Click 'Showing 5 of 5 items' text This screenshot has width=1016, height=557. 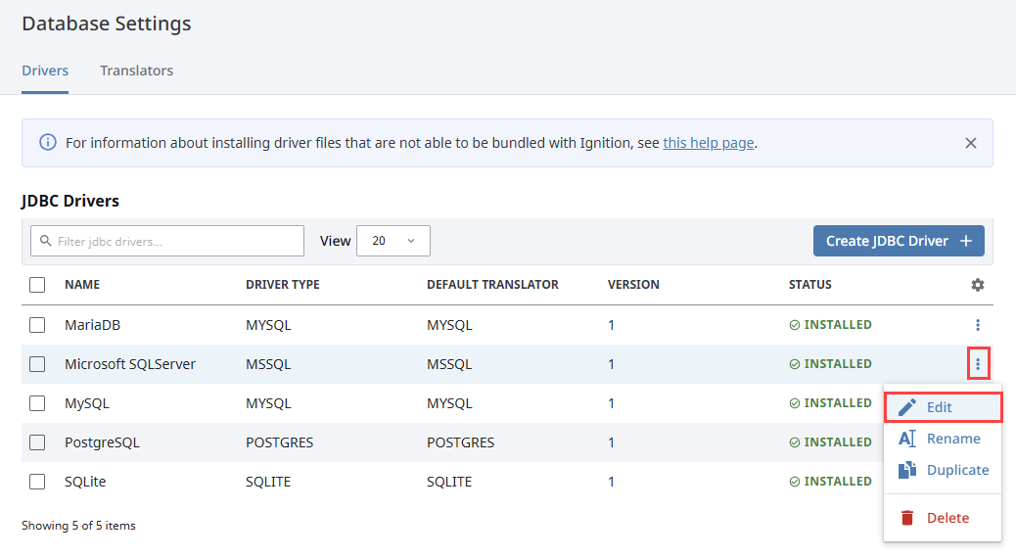coord(78,526)
